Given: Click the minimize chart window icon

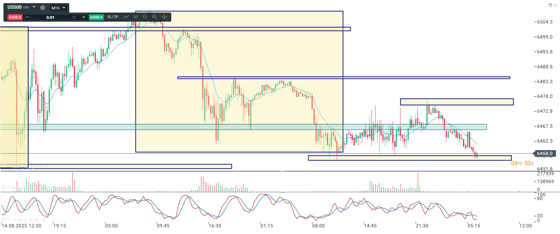Looking at the screenshot, I should pos(550,5).
